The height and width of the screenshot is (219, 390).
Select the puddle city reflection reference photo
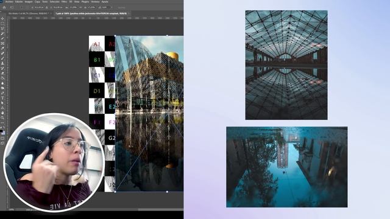click(287, 167)
